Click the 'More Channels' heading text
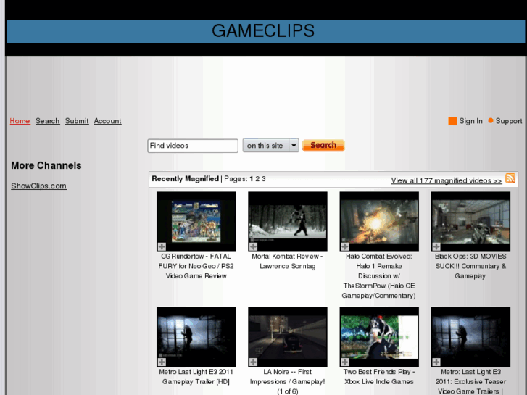Screen dimensions: 527x395 (x=46, y=165)
